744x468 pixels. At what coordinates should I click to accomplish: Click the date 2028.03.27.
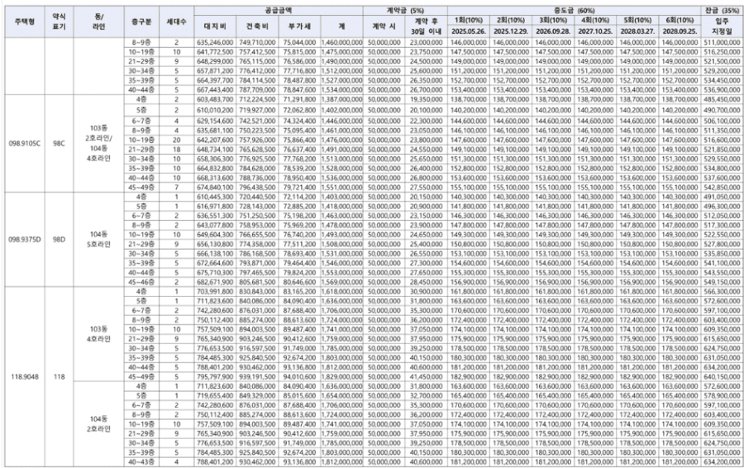click(x=637, y=31)
